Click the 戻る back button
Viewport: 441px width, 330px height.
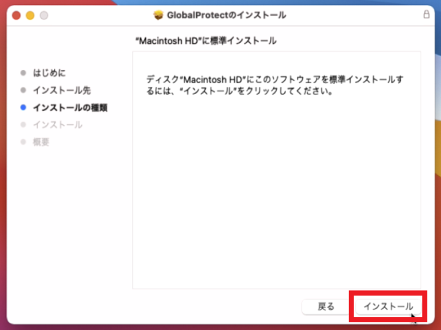point(326,306)
